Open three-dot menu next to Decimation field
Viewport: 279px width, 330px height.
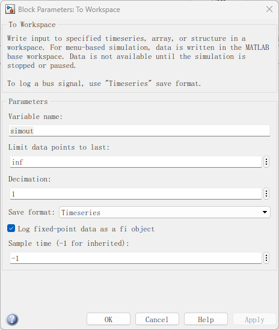point(266,194)
